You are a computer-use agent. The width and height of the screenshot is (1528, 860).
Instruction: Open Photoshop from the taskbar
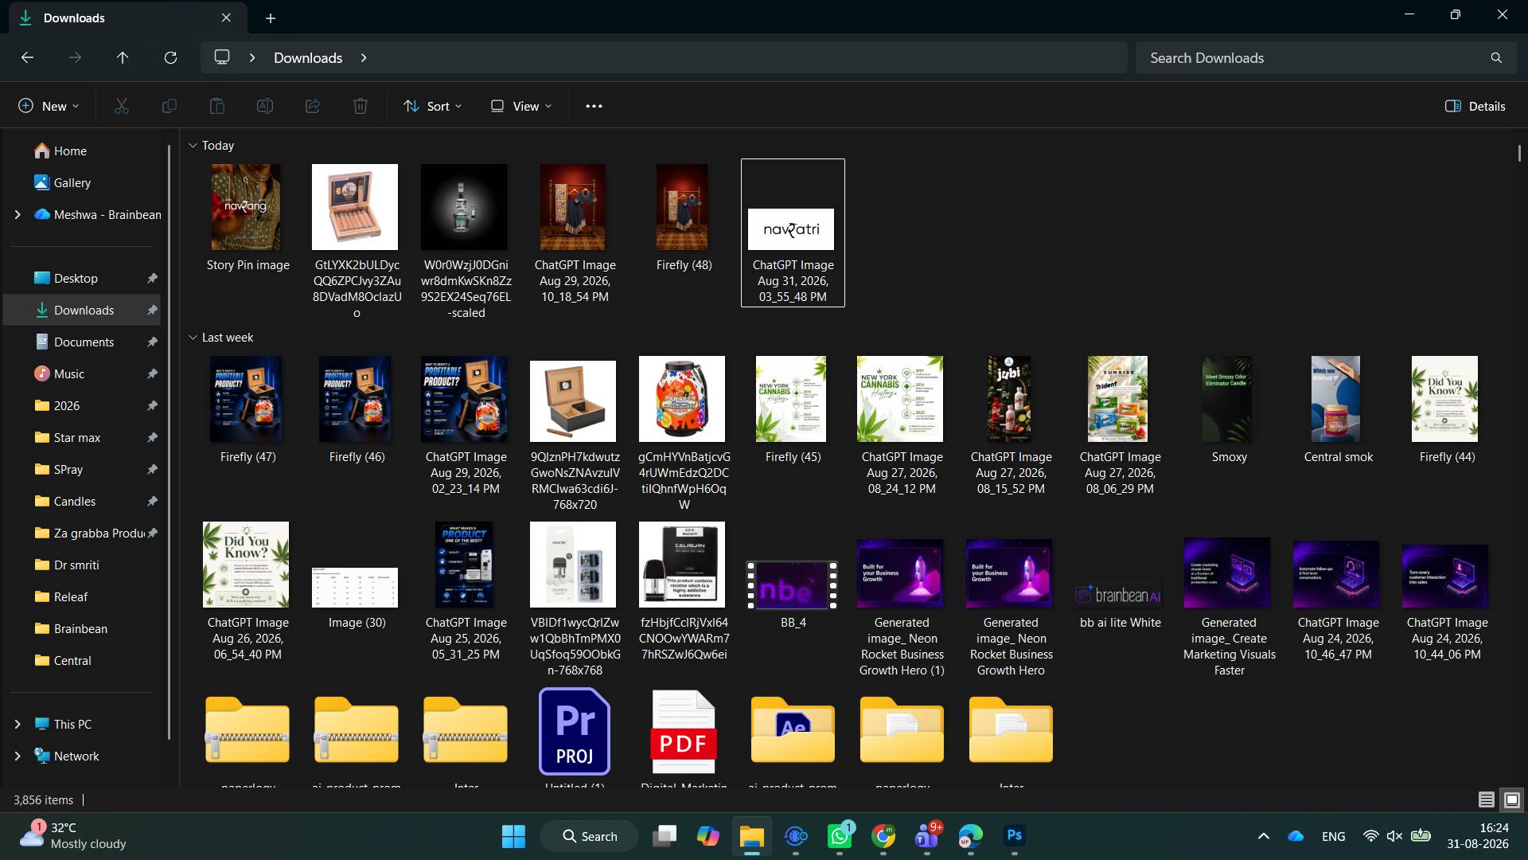click(1015, 835)
